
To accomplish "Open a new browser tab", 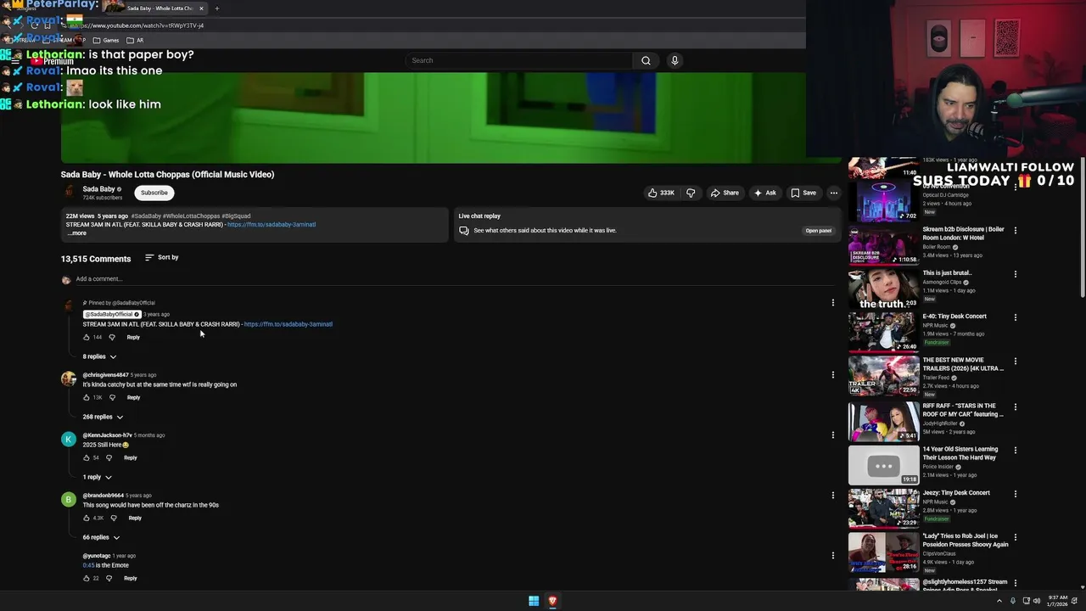I will click(x=216, y=8).
